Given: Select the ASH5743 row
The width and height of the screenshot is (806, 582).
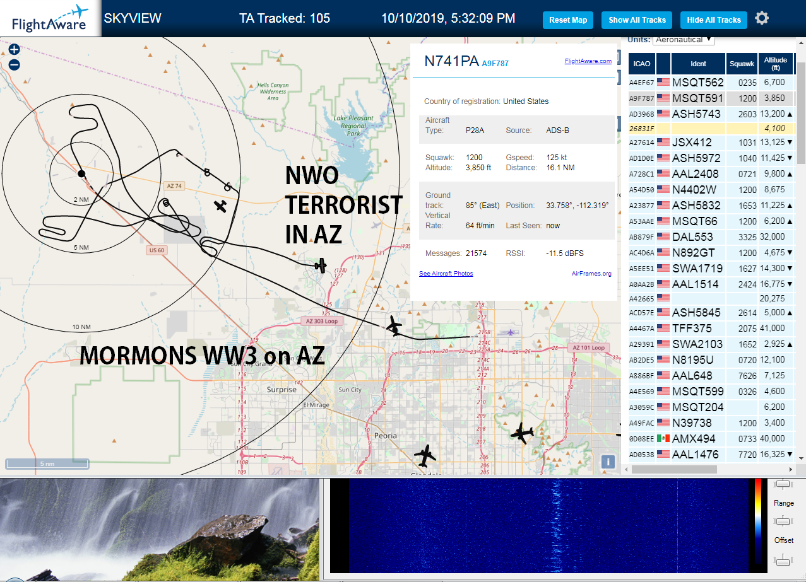Looking at the screenshot, I should 711,114.
